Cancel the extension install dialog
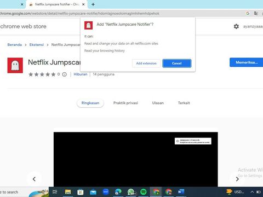The image size is (263, 197). (x=177, y=63)
